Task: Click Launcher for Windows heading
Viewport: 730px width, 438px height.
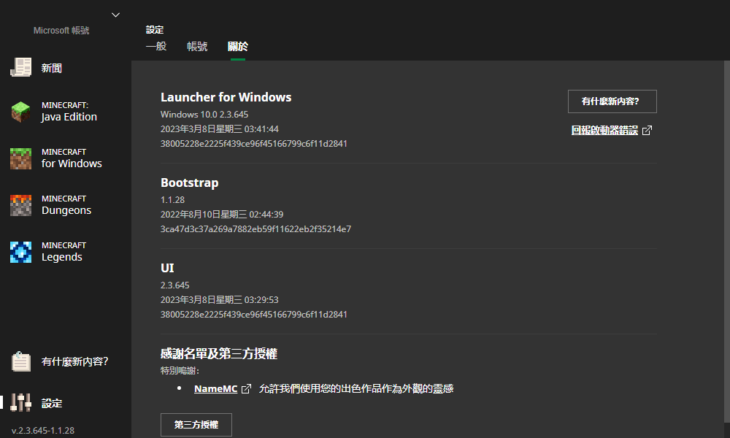Action: (x=226, y=97)
